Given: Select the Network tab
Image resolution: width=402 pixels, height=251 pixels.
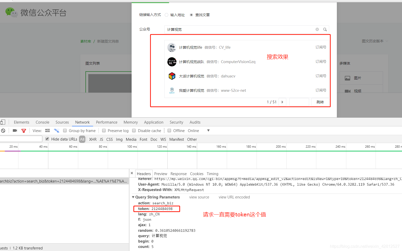Looking at the screenshot, I should (82, 122).
